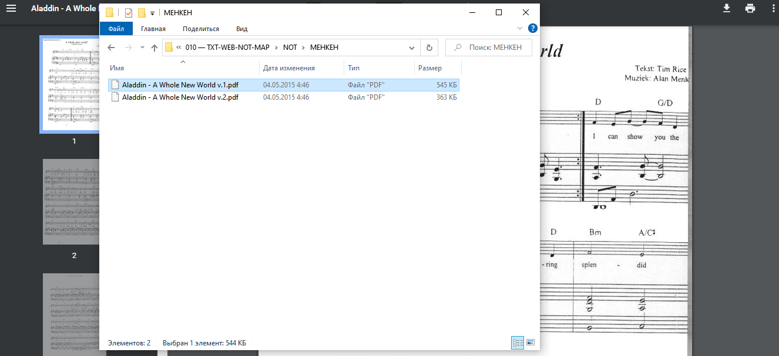The height and width of the screenshot is (356, 779).
Task: Maximize the МЕНКЕН Explorer window
Action: (x=499, y=12)
